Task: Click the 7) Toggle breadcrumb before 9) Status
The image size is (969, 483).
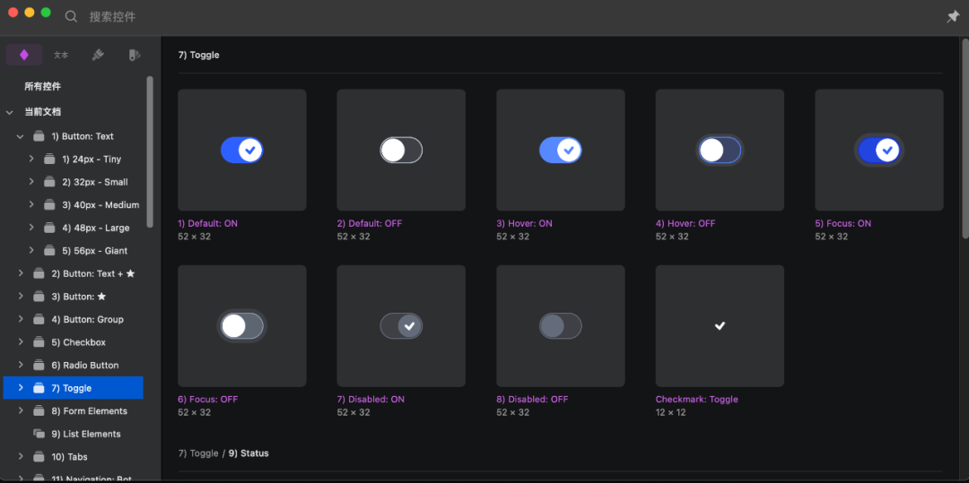Action: click(x=198, y=453)
